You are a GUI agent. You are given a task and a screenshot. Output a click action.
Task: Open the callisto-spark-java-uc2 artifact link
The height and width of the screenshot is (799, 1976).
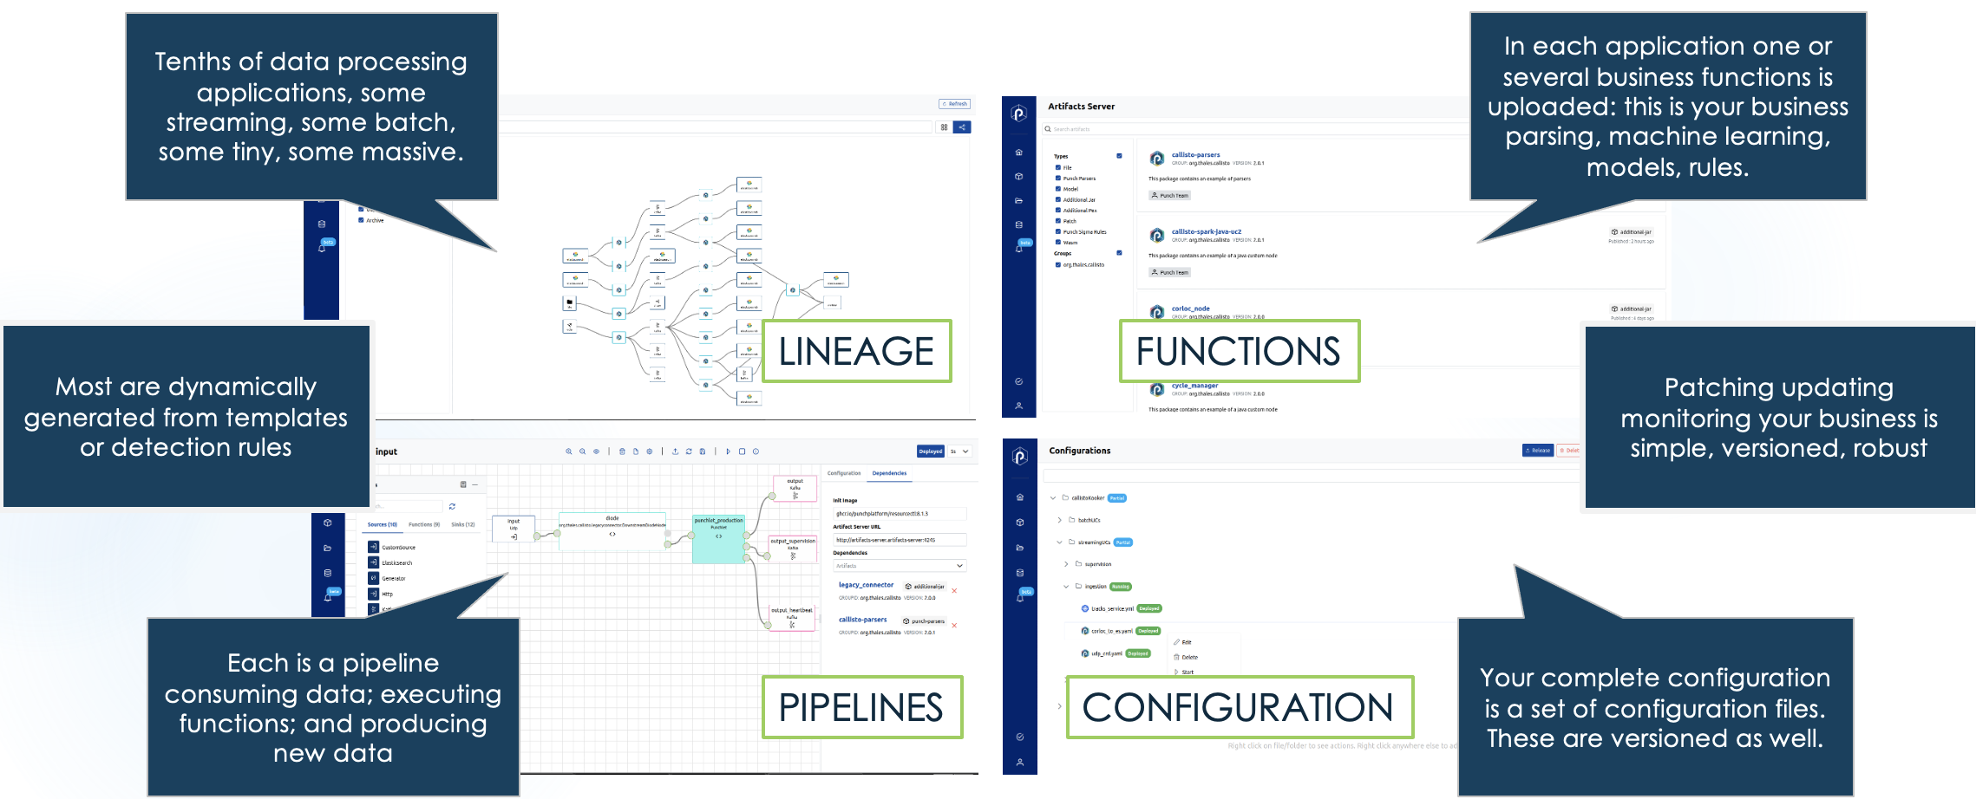pyautogui.click(x=1207, y=231)
